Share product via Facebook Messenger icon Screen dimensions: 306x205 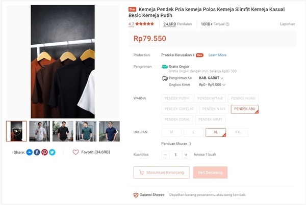tap(30, 152)
